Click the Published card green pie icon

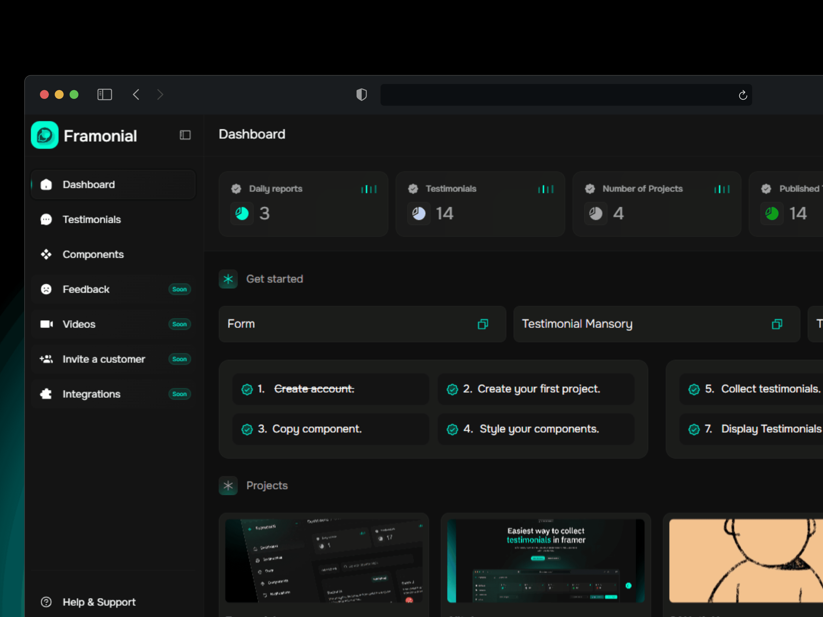click(772, 213)
